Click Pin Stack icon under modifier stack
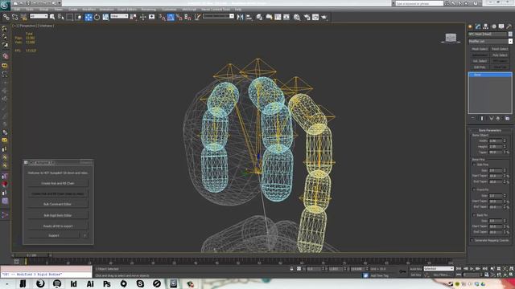This screenshot has width=515, height=289. [x=473, y=118]
